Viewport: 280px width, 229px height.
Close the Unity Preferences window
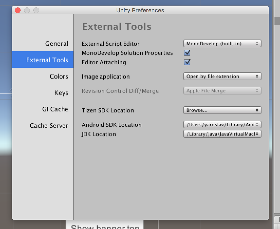[x=18, y=10]
